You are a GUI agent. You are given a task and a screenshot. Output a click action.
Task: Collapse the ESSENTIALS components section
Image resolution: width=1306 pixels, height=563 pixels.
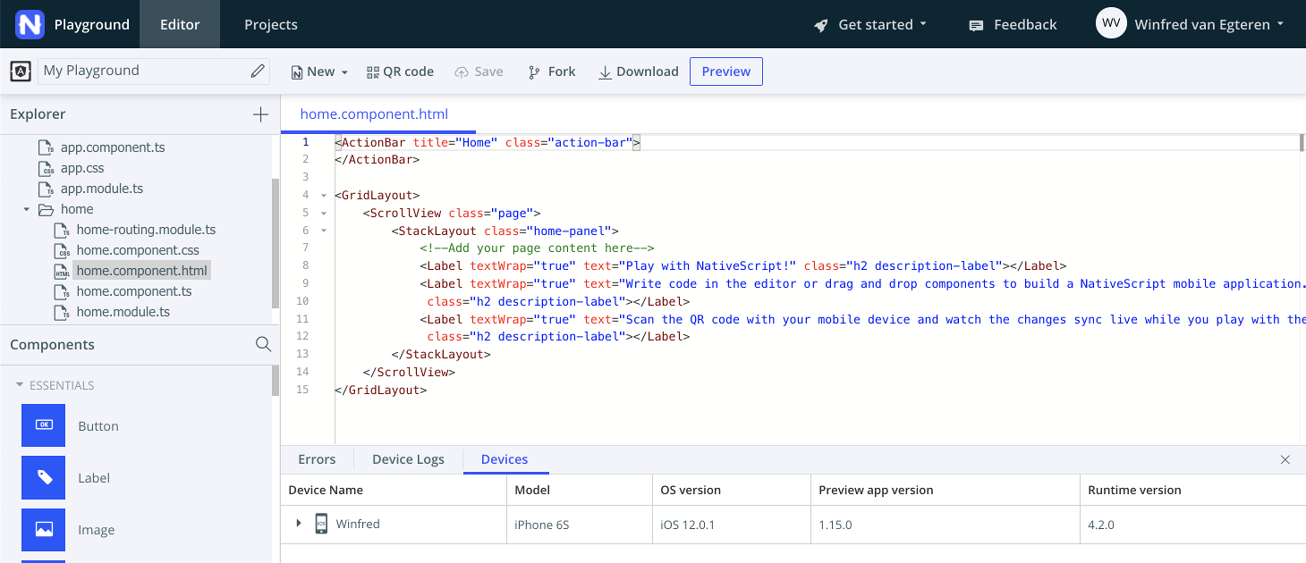click(20, 385)
